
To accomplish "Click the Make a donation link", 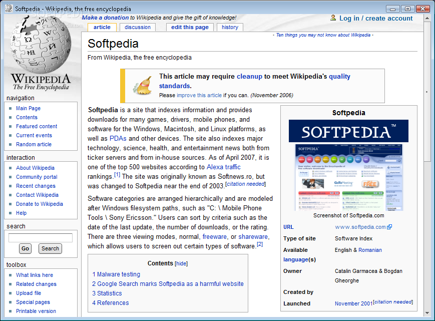I will click(x=105, y=18).
